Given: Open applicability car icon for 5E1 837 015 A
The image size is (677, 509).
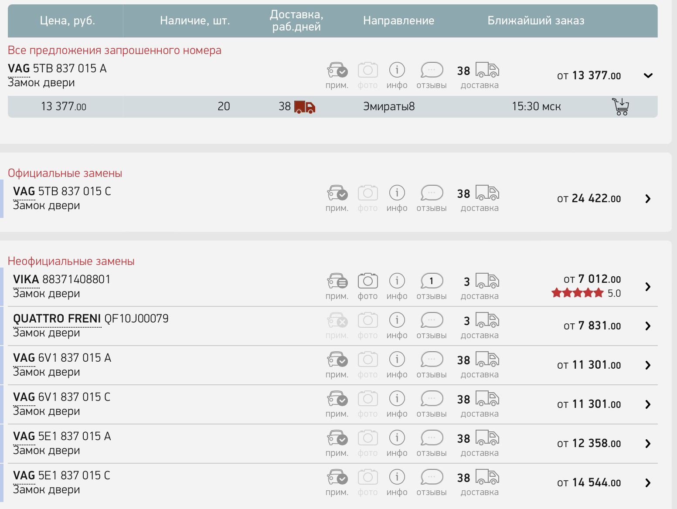Looking at the screenshot, I should (337, 438).
